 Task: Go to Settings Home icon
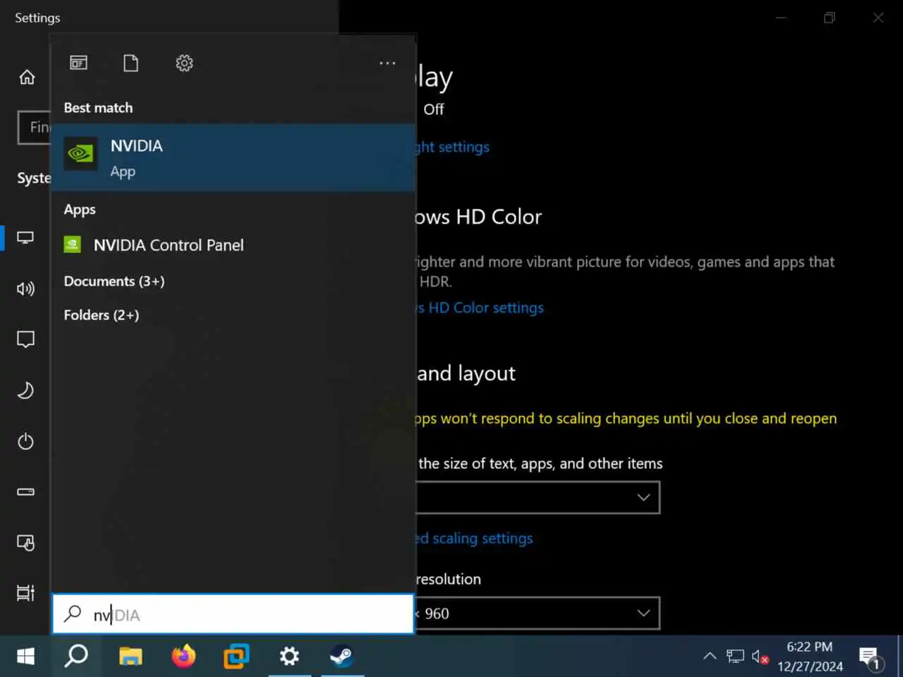pyautogui.click(x=27, y=77)
